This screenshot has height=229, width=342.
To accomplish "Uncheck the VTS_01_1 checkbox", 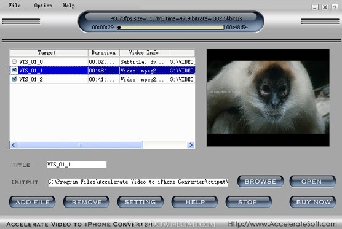I will point(14,71).
